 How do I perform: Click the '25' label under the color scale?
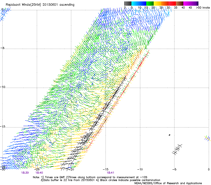click(161, 8)
